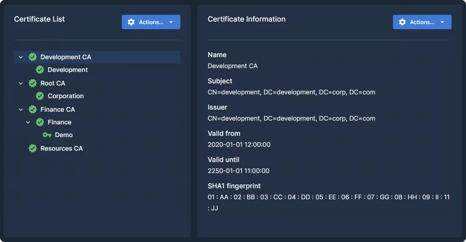The image size is (466, 242).
Task: Collapse the Finance sub-node chevron
Action: [x=28, y=122]
